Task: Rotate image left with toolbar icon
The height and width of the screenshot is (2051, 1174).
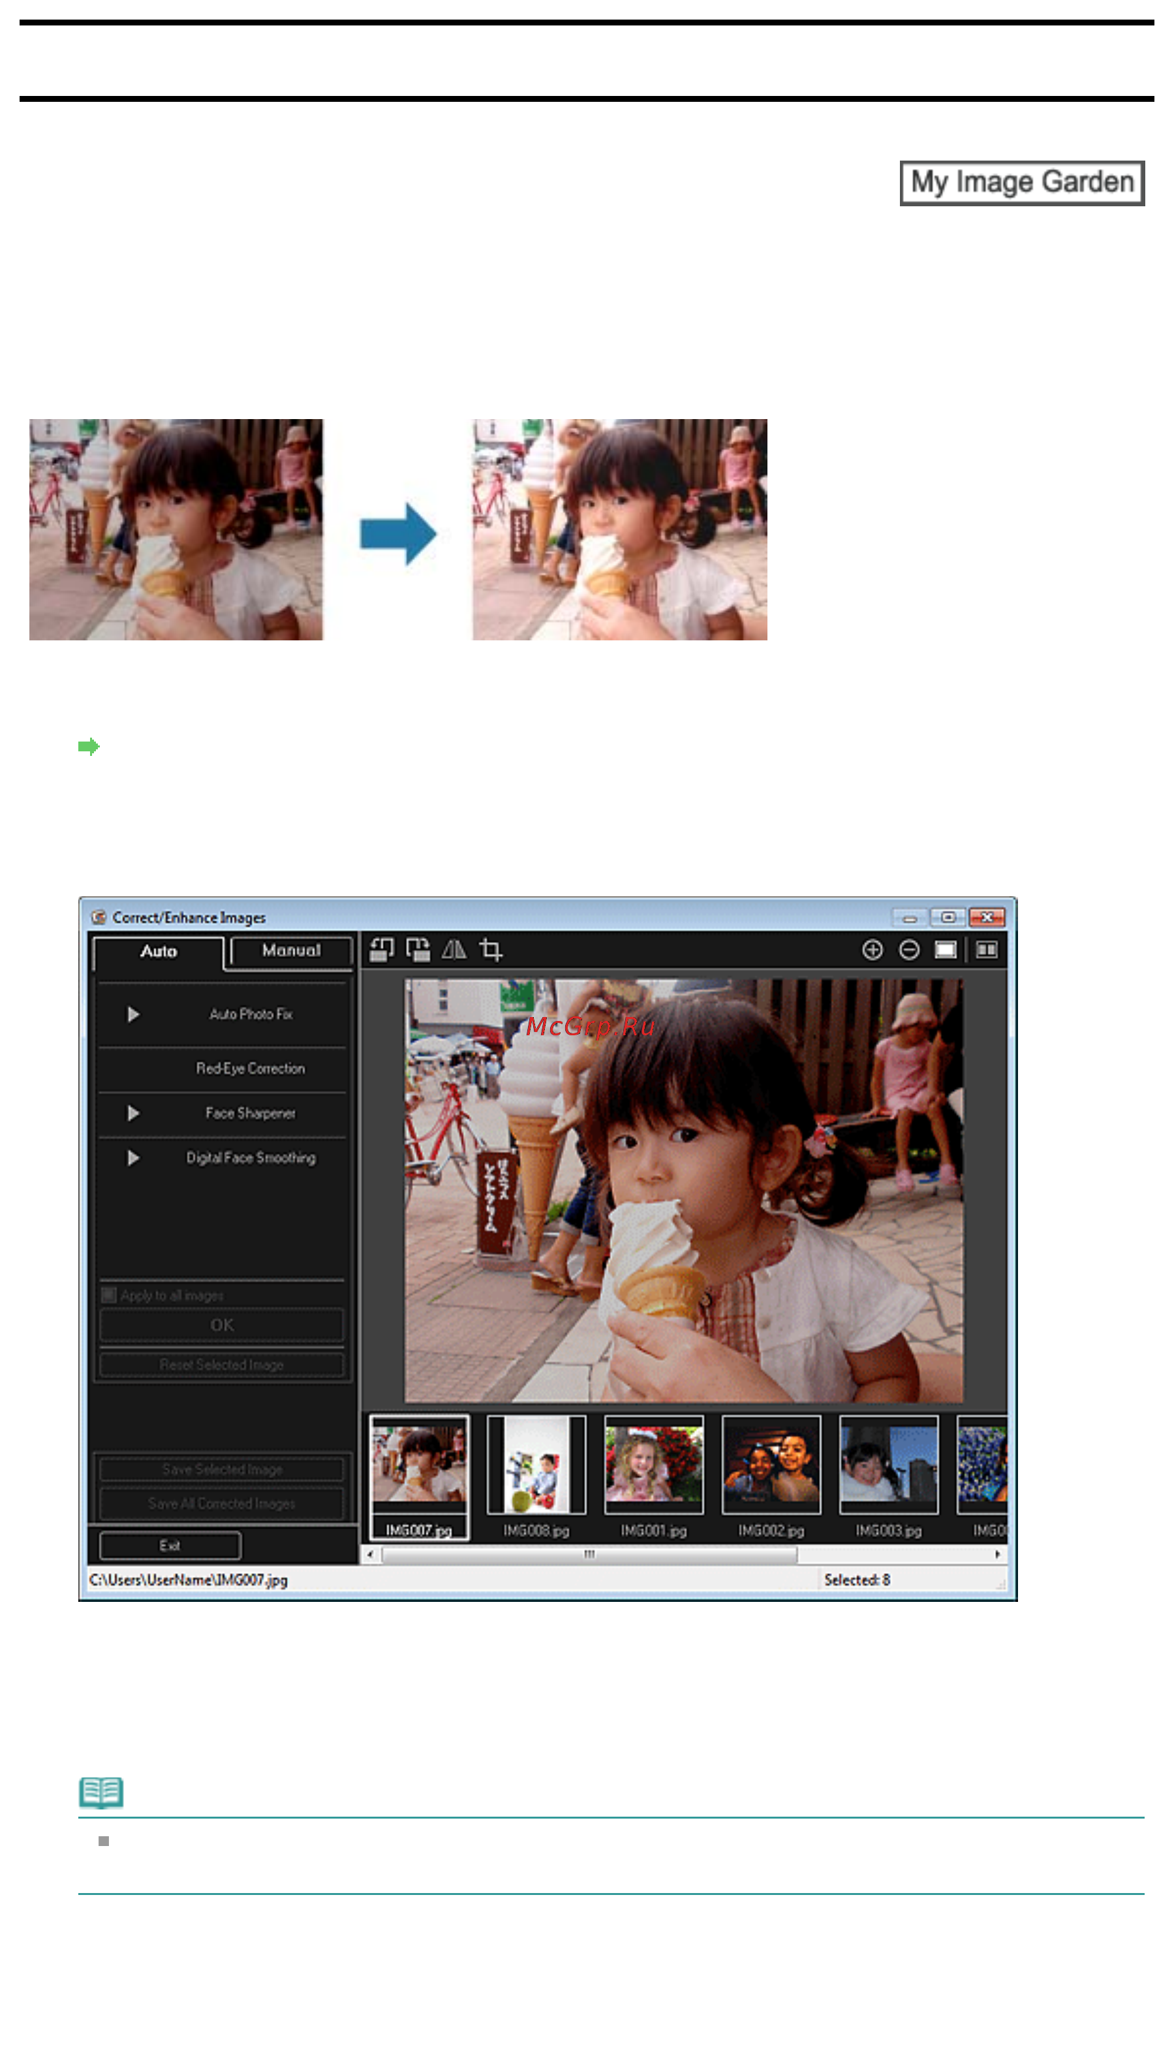Action: tap(381, 950)
